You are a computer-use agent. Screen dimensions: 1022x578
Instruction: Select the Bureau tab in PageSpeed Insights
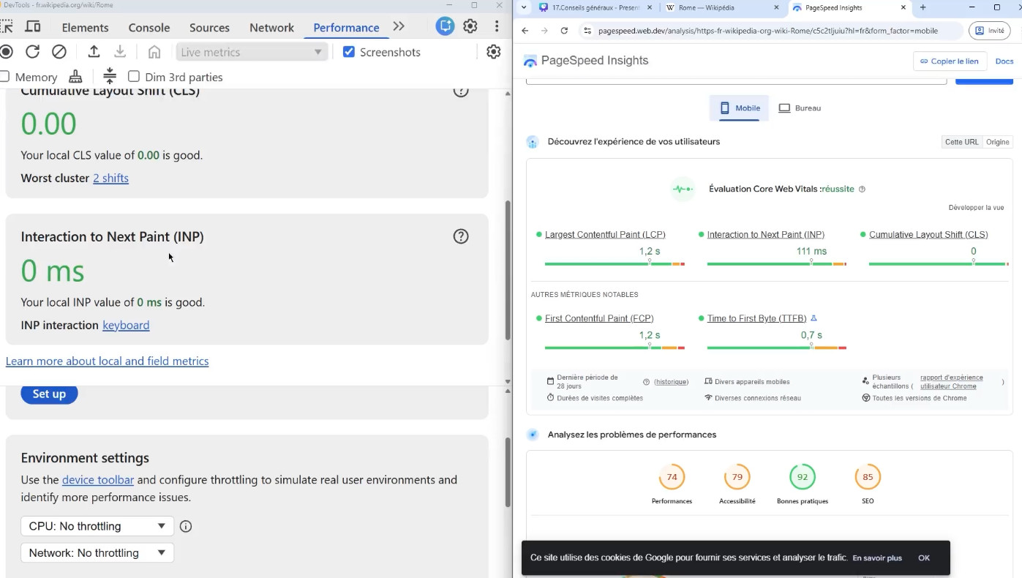[800, 108]
